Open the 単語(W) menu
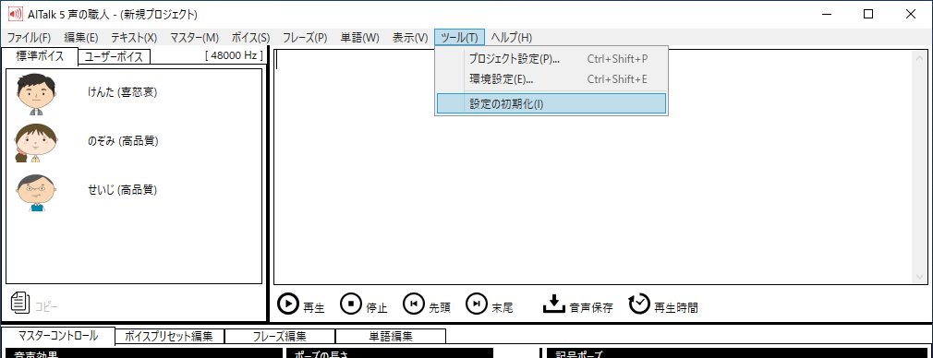This screenshot has height=358, width=933. tap(359, 38)
